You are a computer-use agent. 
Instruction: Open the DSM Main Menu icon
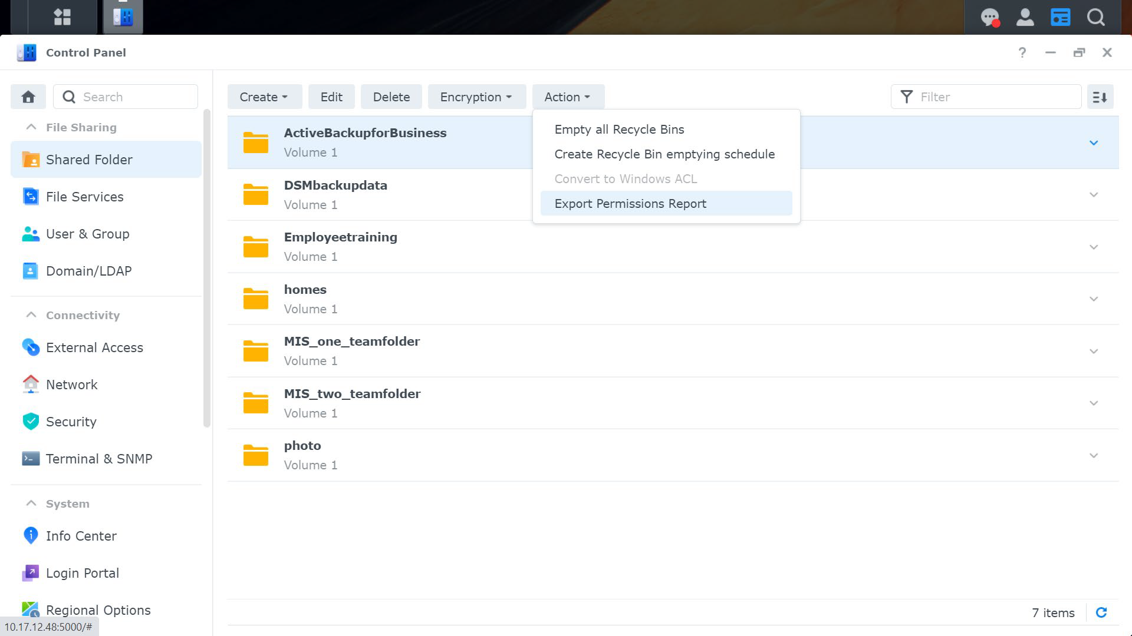pos(62,16)
